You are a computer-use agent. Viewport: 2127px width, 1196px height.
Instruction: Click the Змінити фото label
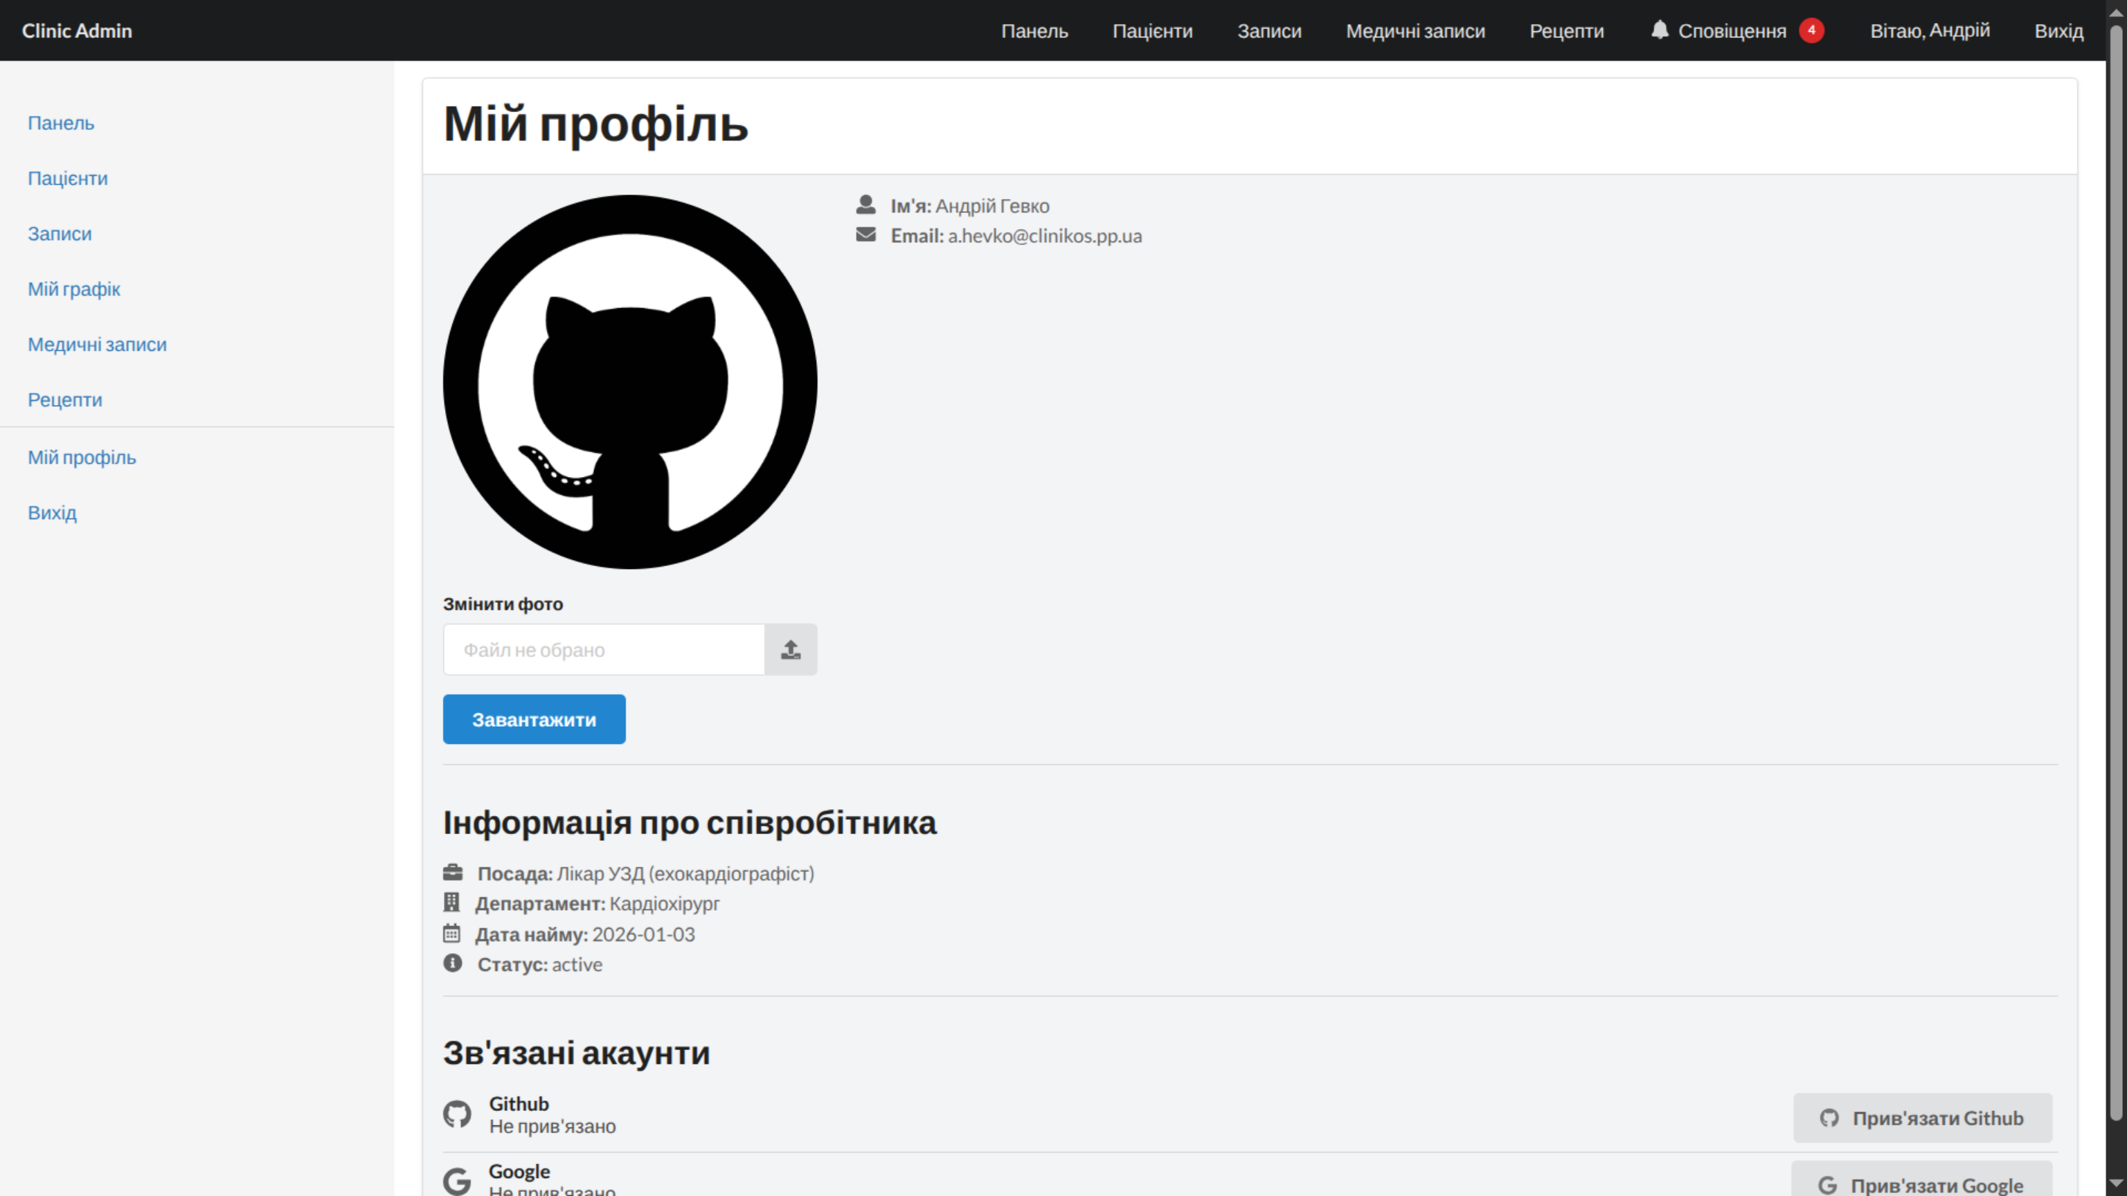[x=503, y=604]
